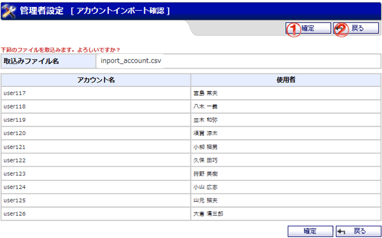Image resolution: width=382 pixels, height=238 pixels.
Task: Click the red circled number 2 marker
Action: click(342, 30)
